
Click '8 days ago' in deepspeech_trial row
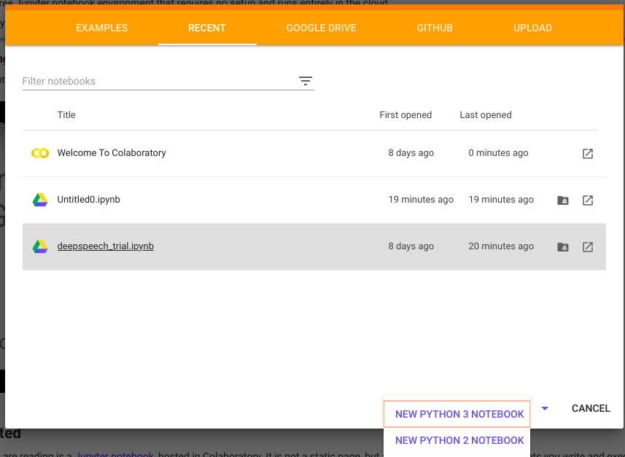point(411,246)
